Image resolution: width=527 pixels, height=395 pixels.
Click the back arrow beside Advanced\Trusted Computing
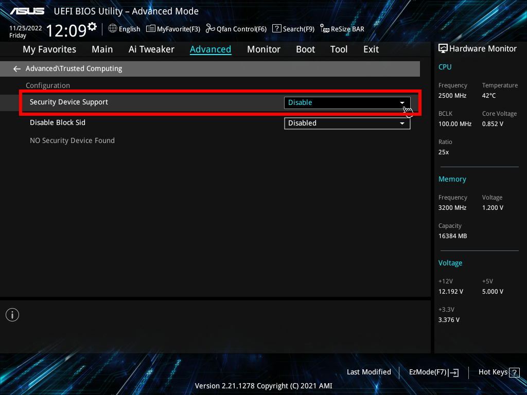(17, 69)
